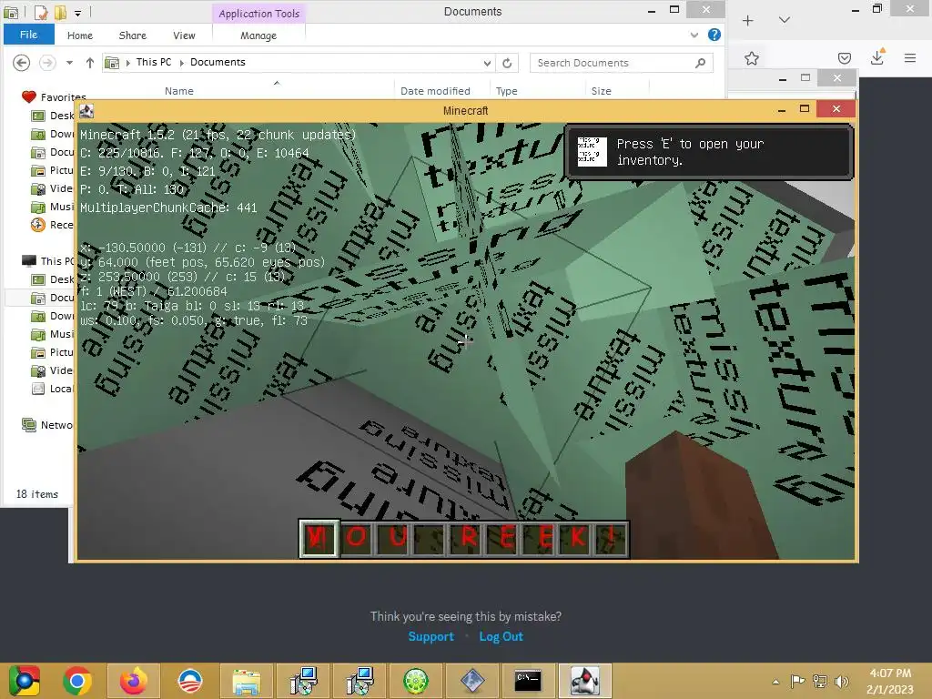Screen dimensions: 932x699
Task: Refresh the Documents folder view
Action: 507,63
